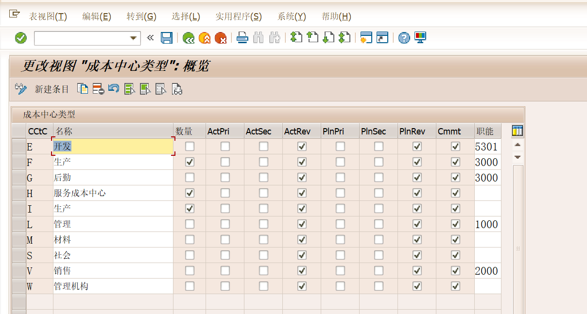Click the Print icon in the toolbar
The image size is (587, 314).
[242, 38]
